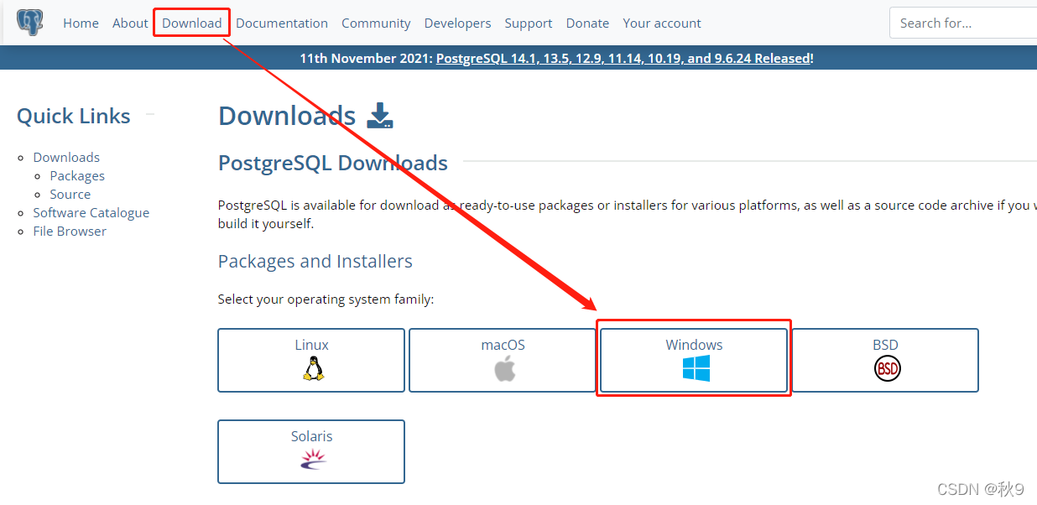Click the Packages quick link
1037x505 pixels.
tap(76, 175)
